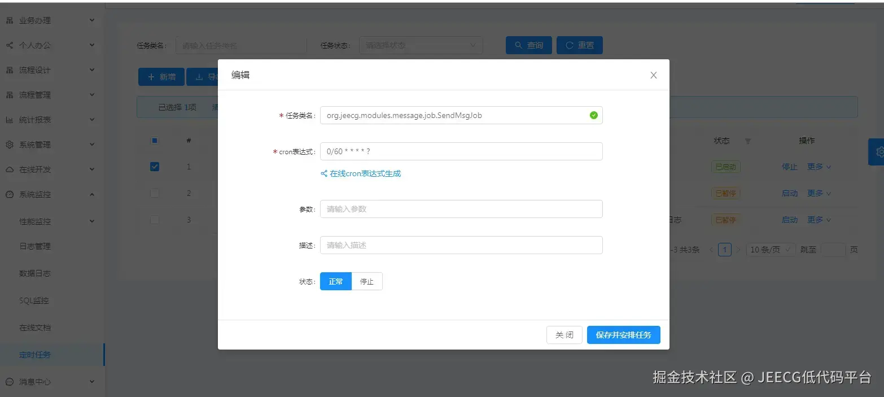This screenshot has width=884, height=397.
Task: Collapse the 系统监控 menu chevron
Action: (92, 194)
